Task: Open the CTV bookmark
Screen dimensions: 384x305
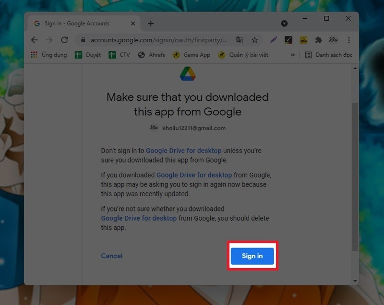Action: tap(119, 55)
